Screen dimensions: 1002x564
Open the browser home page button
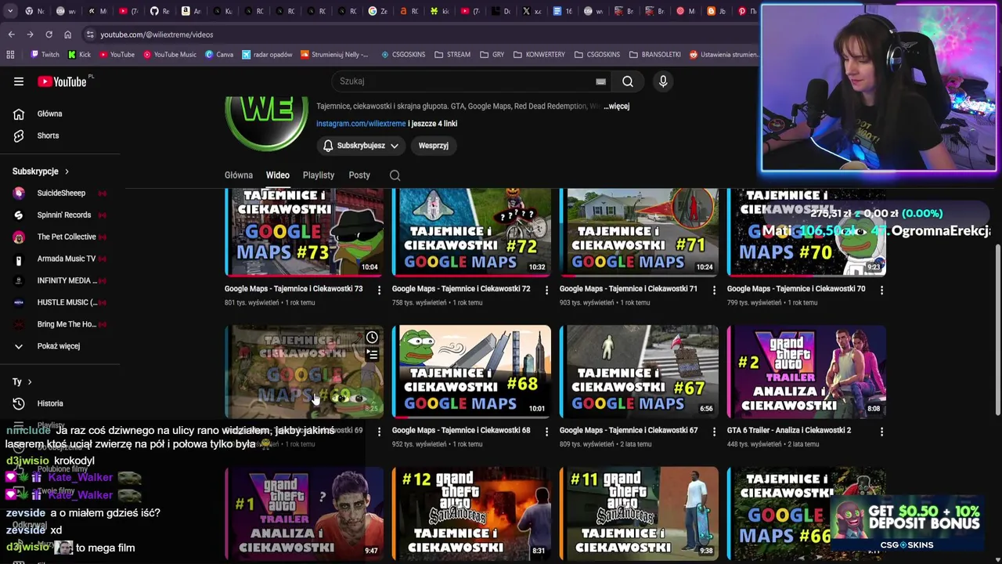pos(67,34)
